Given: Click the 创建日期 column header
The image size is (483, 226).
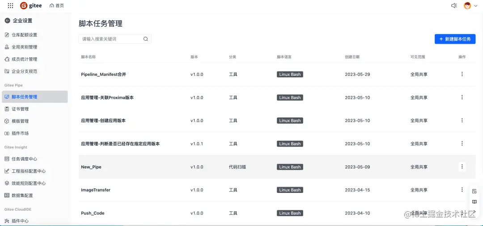Looking at the screenshot, I should tap(352, 57).
